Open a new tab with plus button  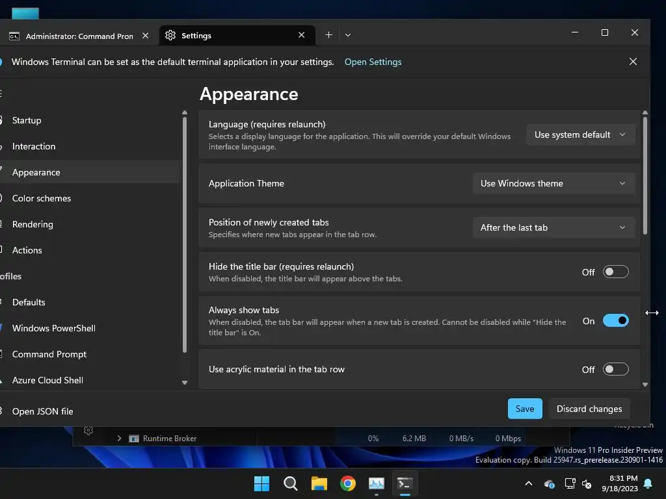tap(328, 35)
